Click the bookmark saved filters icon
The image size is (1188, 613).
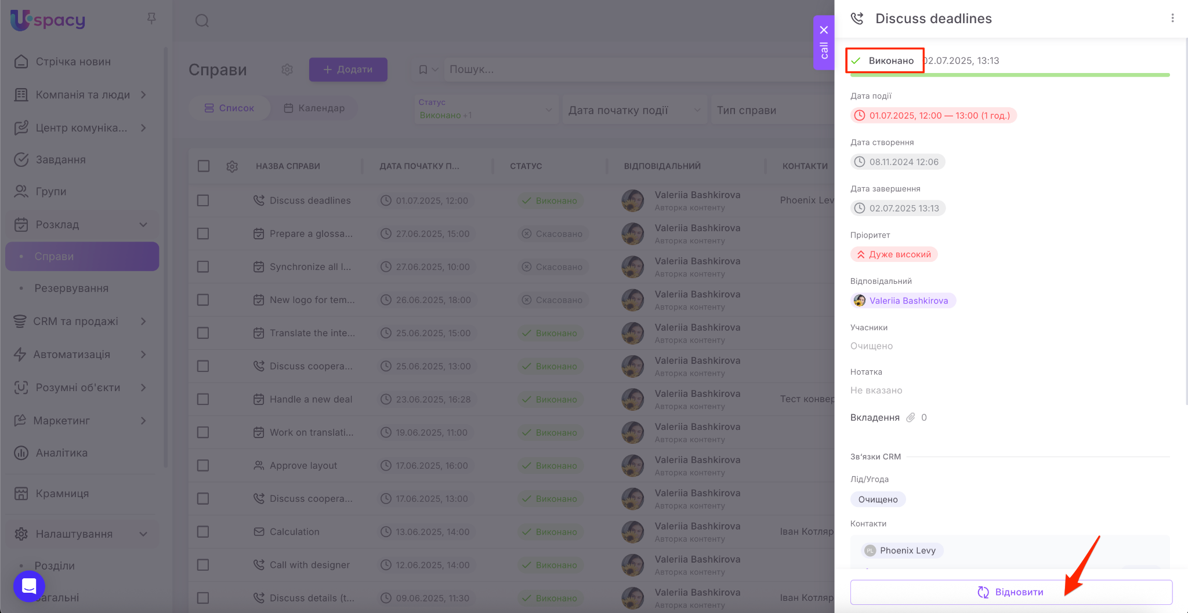click(x=423, y=70)
